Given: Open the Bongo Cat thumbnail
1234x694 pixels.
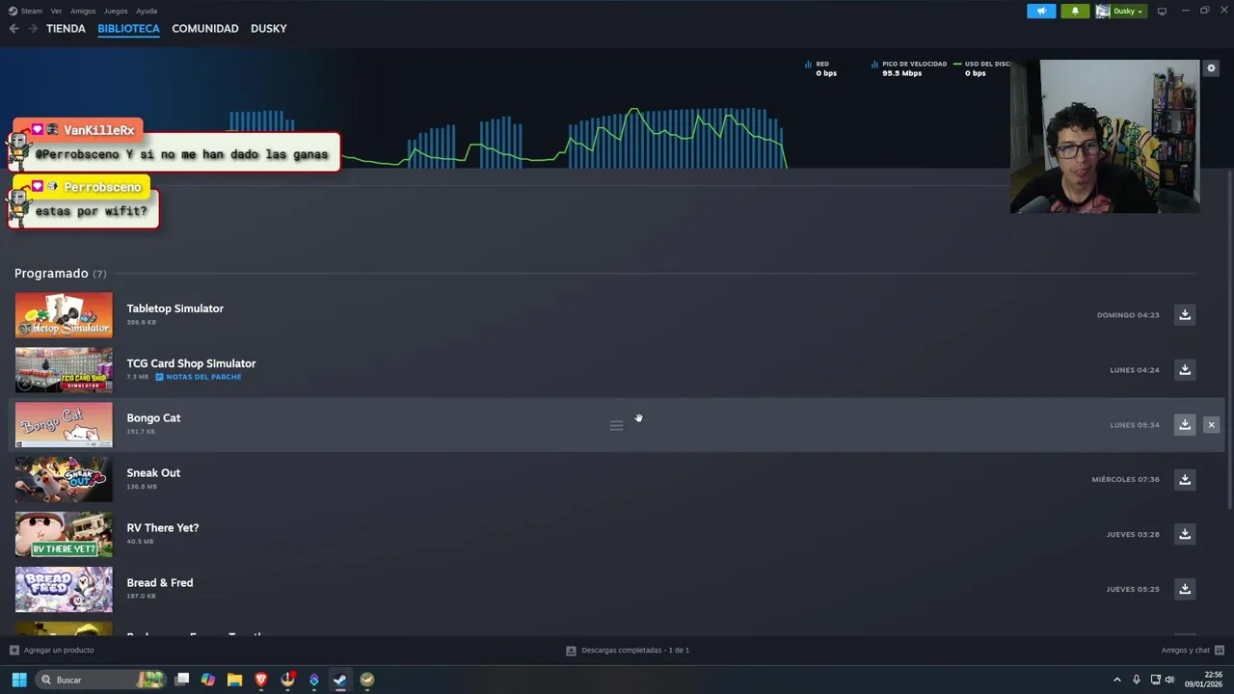Looking at the screenshot, I should click(64, 425).
